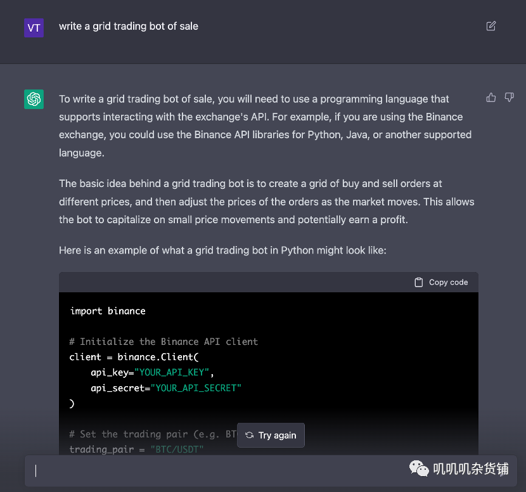The image size is (526, 492).
Task: Give the response a thumbs down
Action: (510, 98)
